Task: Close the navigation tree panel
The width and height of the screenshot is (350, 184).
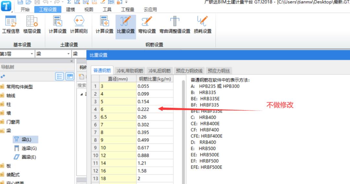Action: (72, 61)
